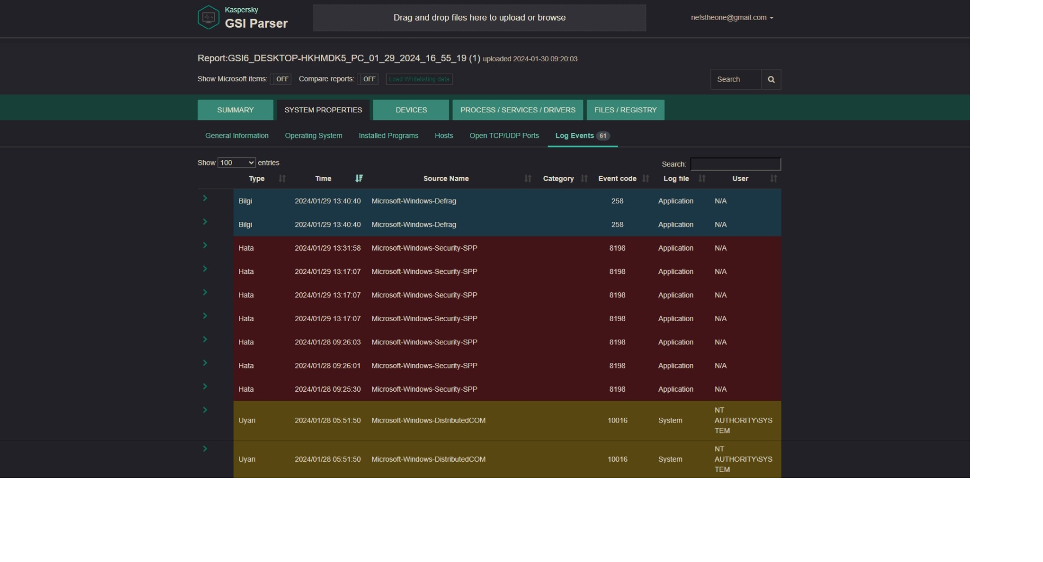1043x562 pixels.
Task: Select the SYSTEM PROPERTIES tab
Action: point(323,110)
